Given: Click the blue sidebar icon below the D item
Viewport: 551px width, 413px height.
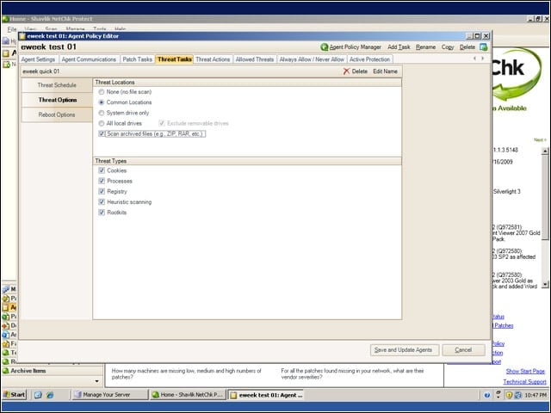Looking at the screenshot, I should [6, 335].
